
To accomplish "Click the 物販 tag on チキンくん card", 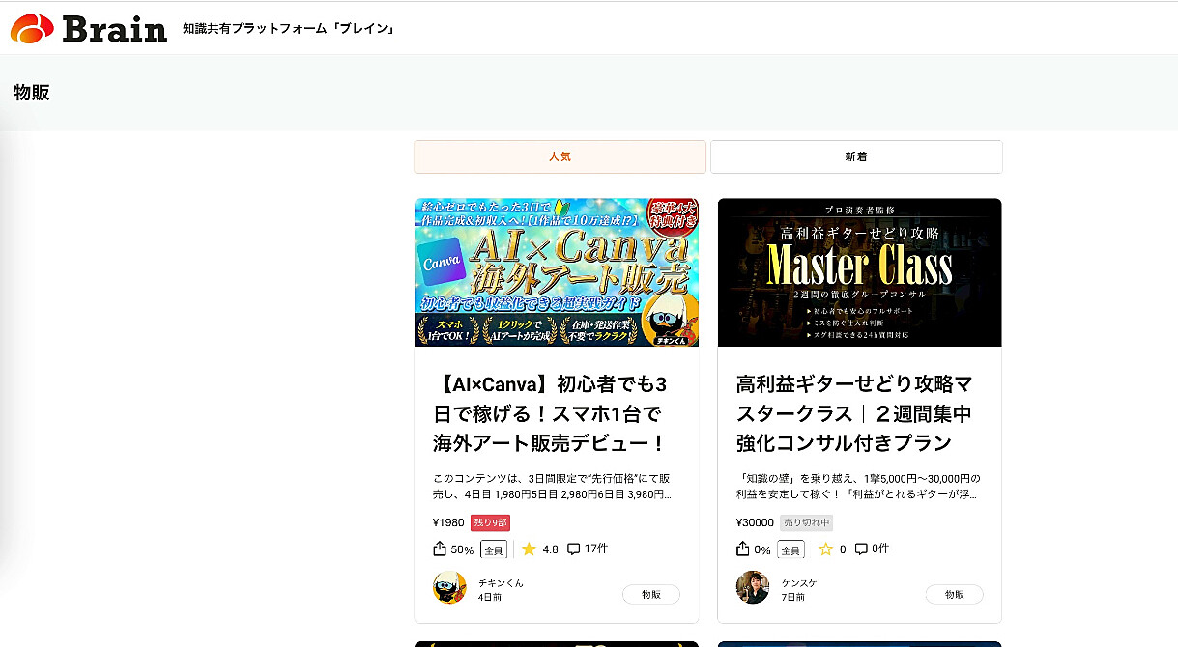I will (x=651, y=595).
